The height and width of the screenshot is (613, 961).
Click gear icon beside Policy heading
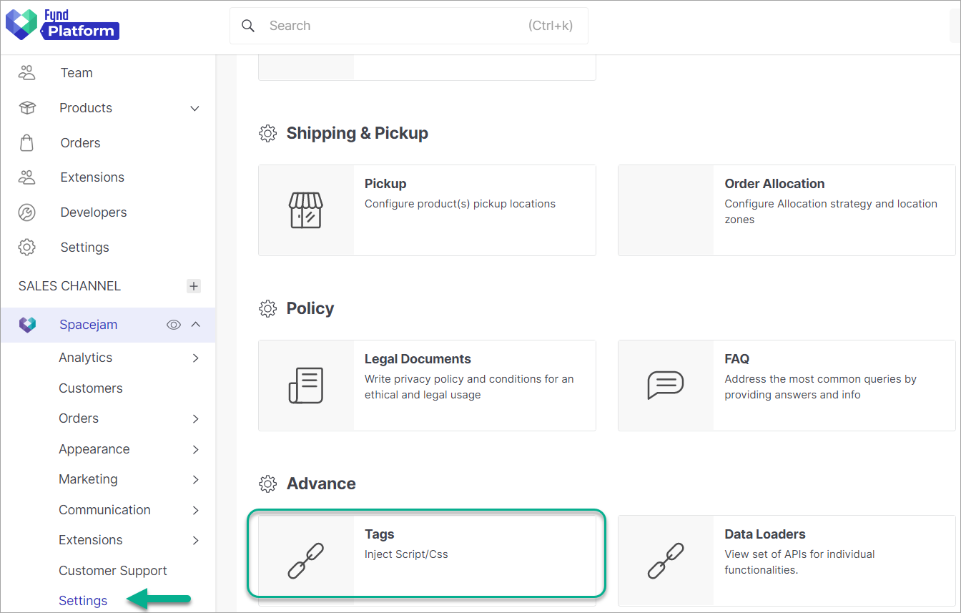coord(267,309)
